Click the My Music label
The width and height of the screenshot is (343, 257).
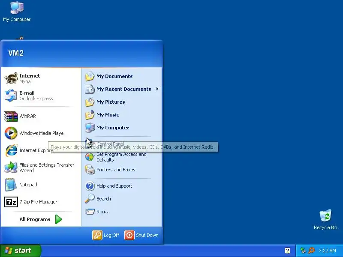point(108,115)
